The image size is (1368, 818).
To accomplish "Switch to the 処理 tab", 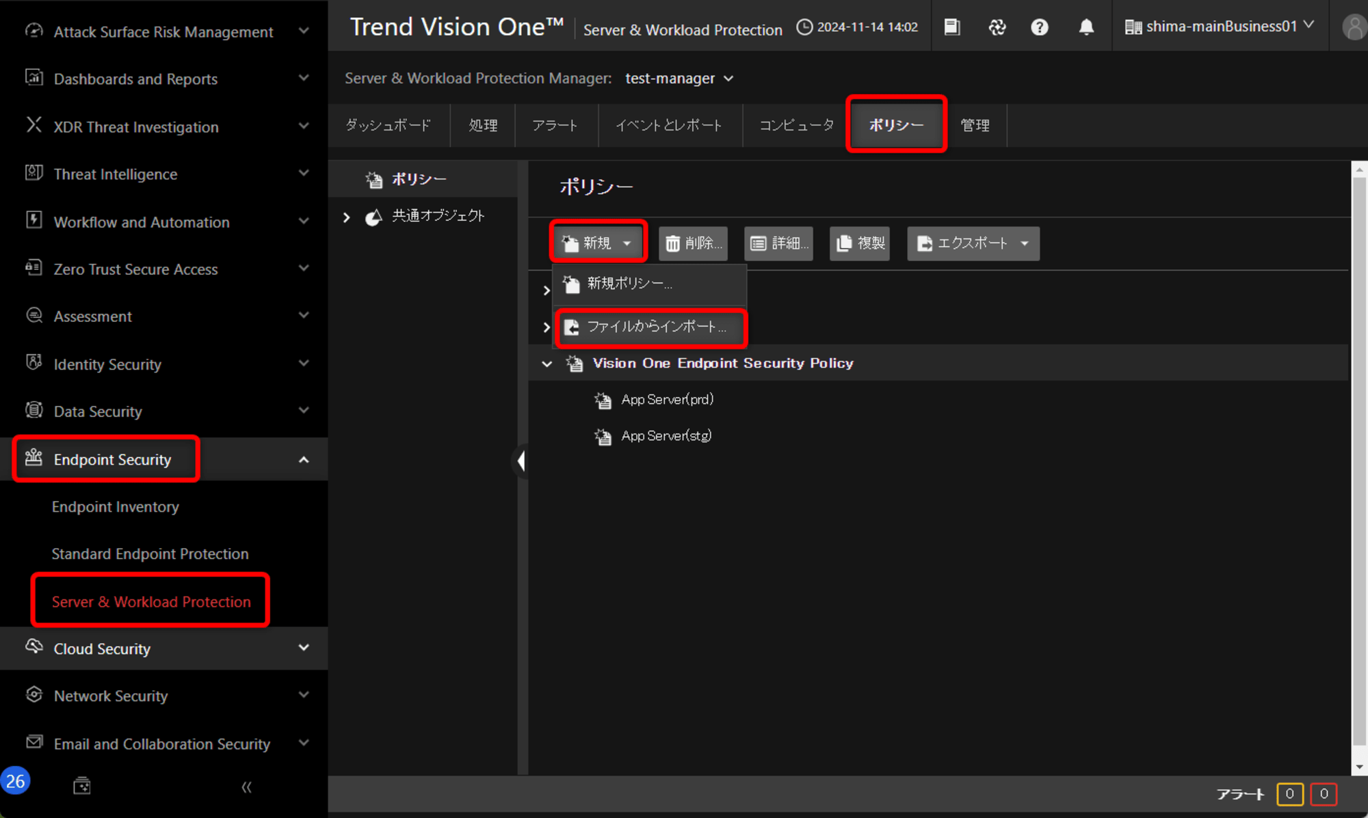I will tap(483, 125).
